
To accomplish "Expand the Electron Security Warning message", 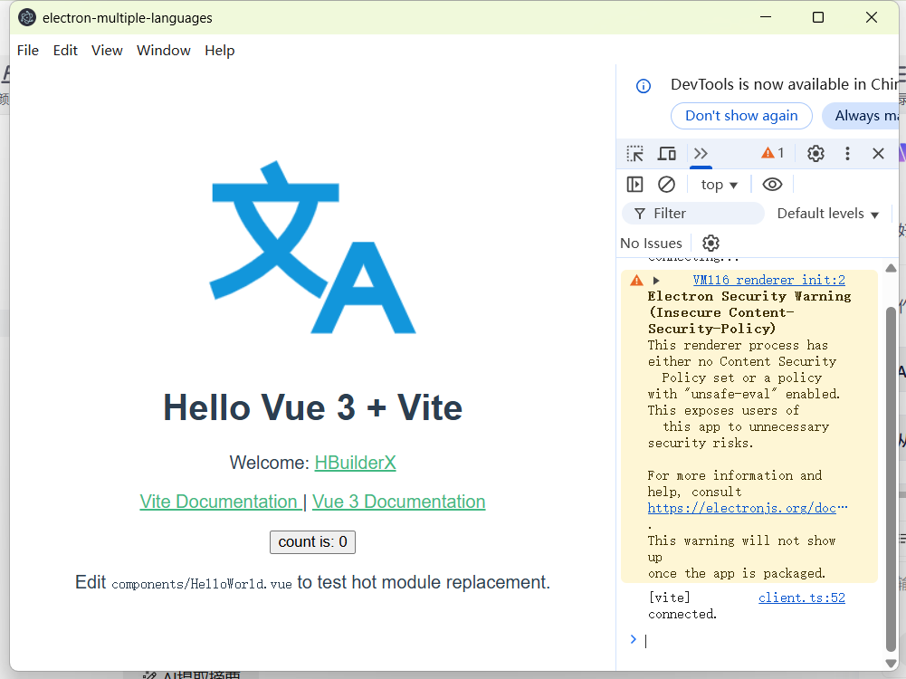I will [x=656, y=281].
